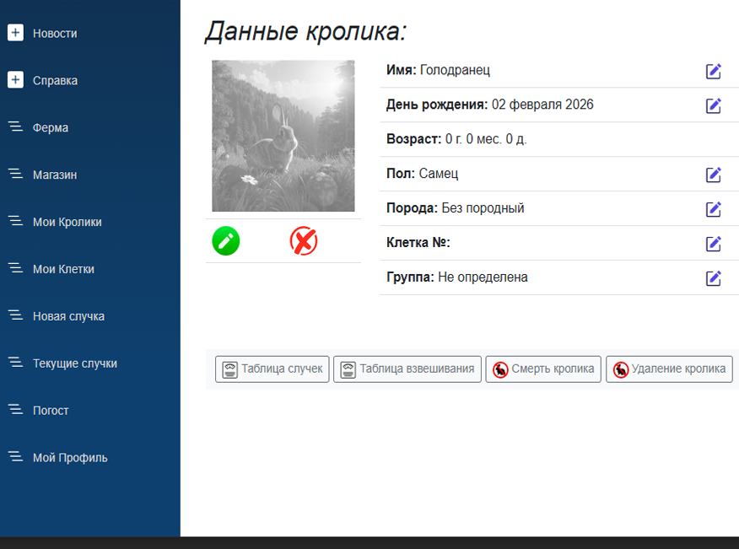The image size is (739, 549).
Task: Expand the Новости plus icon in sidebar
Action: tap(15, 34)
